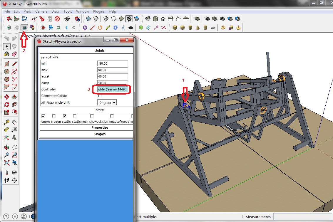Select the Pan hand tool
This screenshot has width=333, height=222.
tap(14, 147)
